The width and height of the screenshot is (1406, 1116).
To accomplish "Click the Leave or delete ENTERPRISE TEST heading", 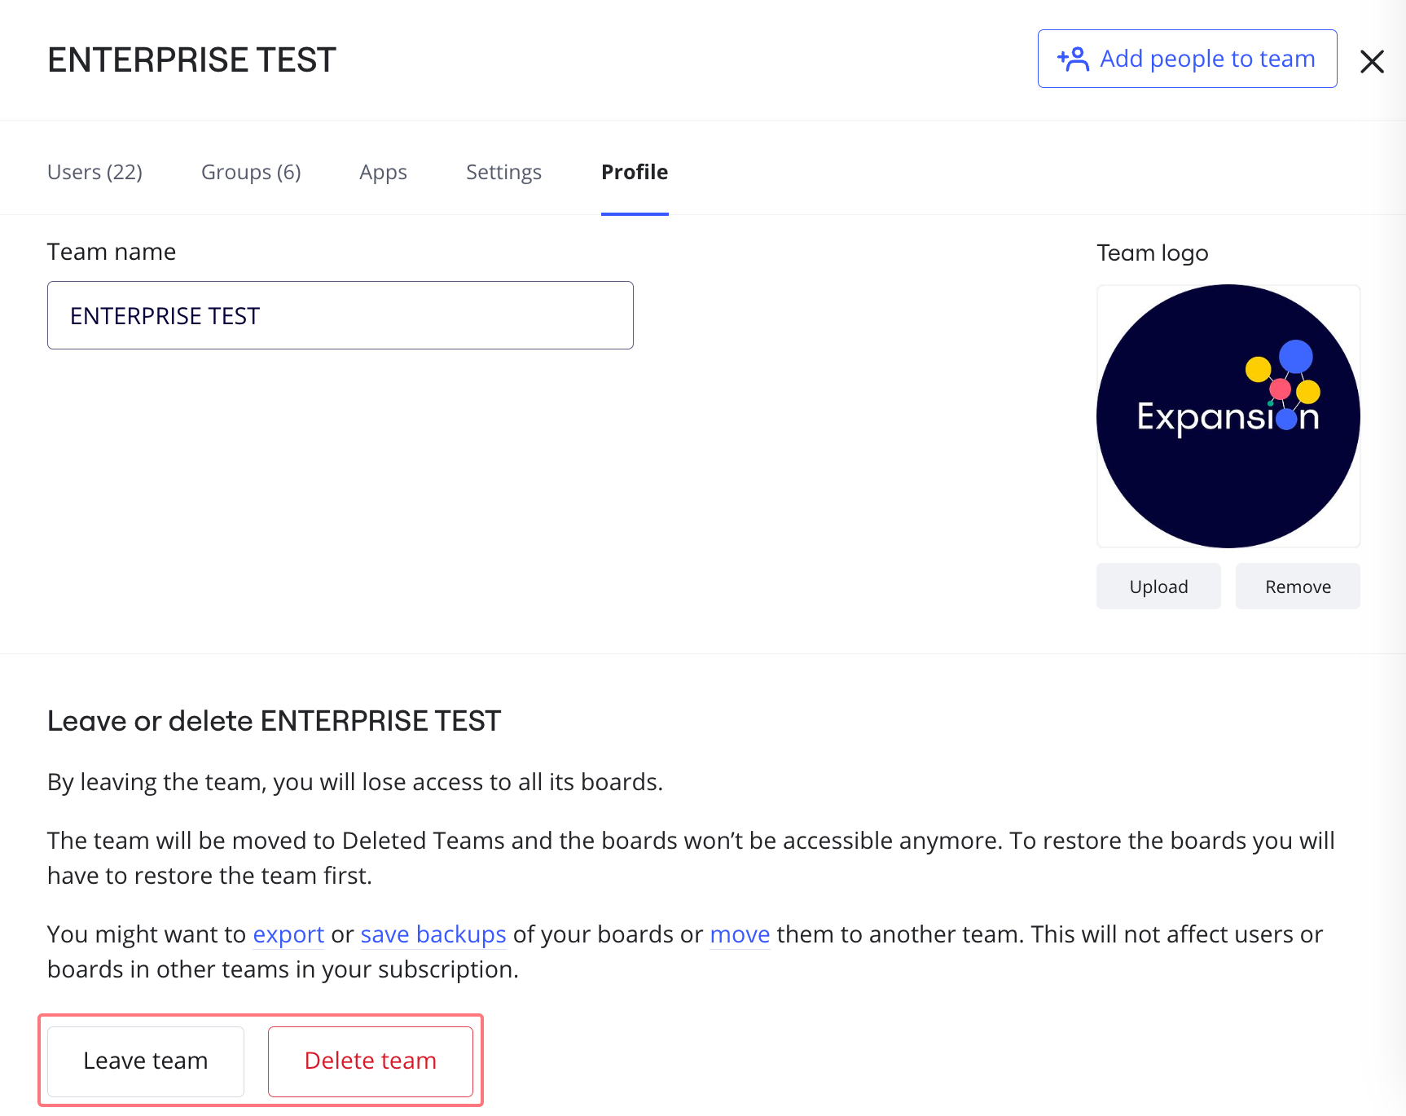I will point(274,721).
